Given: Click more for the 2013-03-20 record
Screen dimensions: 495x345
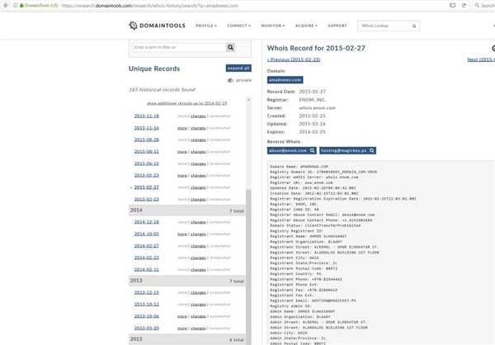Looking at the screenshot, I should [x=182, y=328].
